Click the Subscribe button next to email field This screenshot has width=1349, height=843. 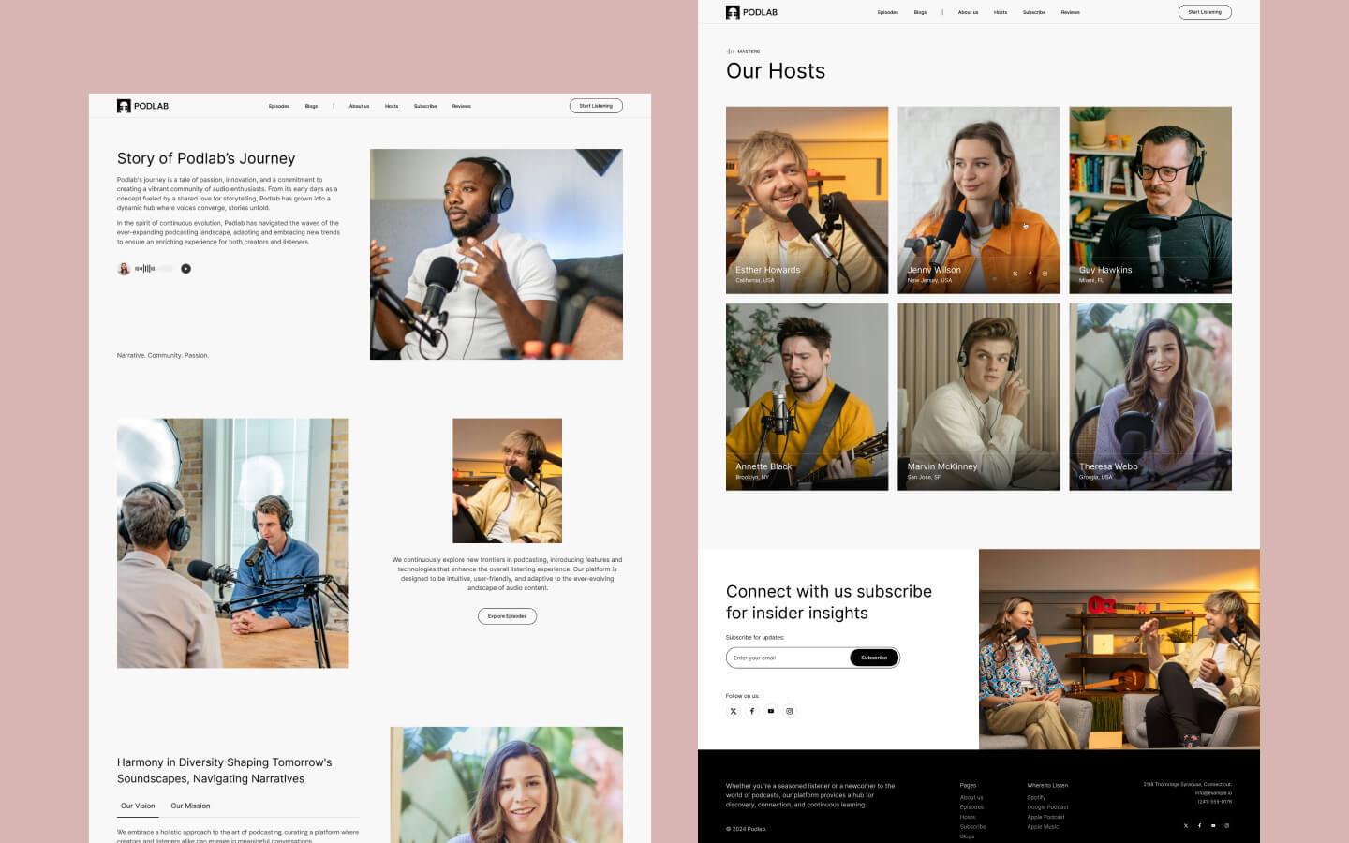(873, 658)
